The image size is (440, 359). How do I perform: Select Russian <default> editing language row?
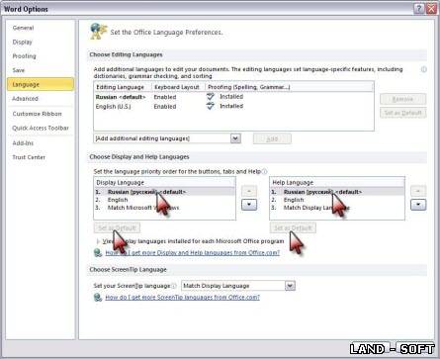pyautogui.click(x=233, y=97)
